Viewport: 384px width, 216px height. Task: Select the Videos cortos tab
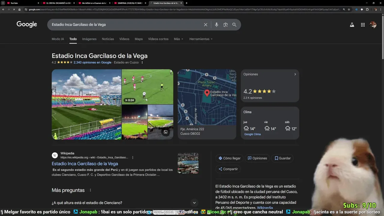[x=158, y=39]
